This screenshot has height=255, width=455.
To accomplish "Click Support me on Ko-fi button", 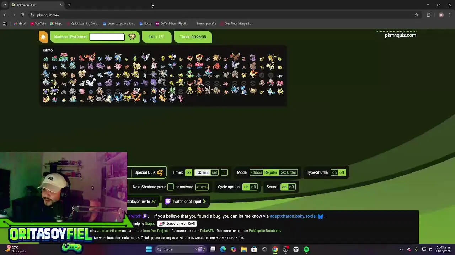I will pyautogui.click(x=177, y=223).
